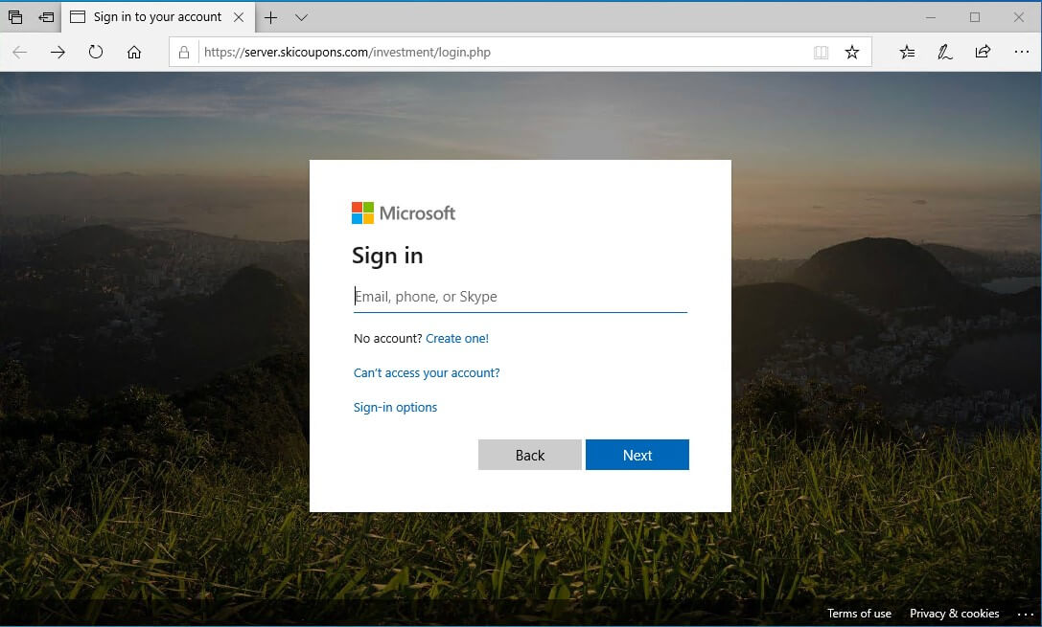
Task: Click the 'Create one!' link
Action: pos(457,338)
